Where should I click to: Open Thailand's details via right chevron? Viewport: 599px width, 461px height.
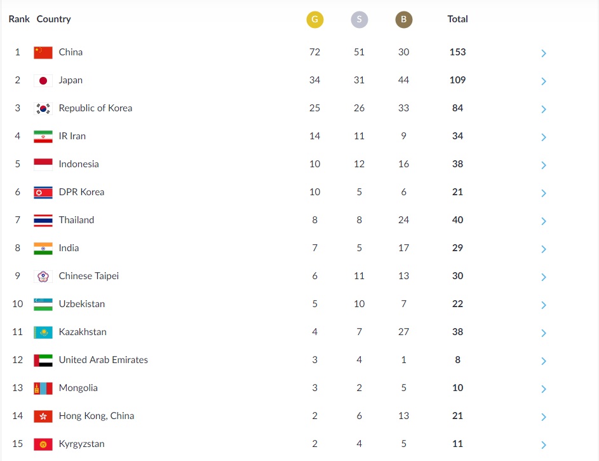pos(544,221)
